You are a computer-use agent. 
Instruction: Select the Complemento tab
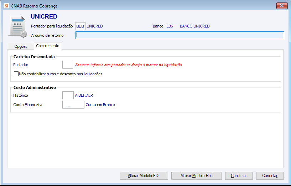pyautogui.click(x=48, y=46)
